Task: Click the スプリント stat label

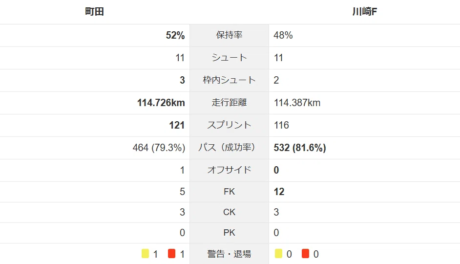Action: 229,125
